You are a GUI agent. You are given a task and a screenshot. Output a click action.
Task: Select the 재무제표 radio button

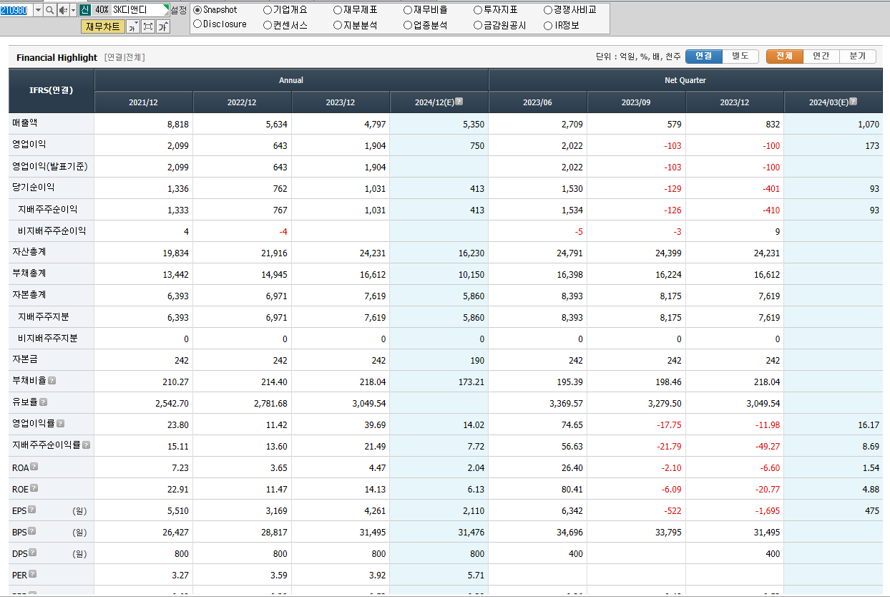338,10
